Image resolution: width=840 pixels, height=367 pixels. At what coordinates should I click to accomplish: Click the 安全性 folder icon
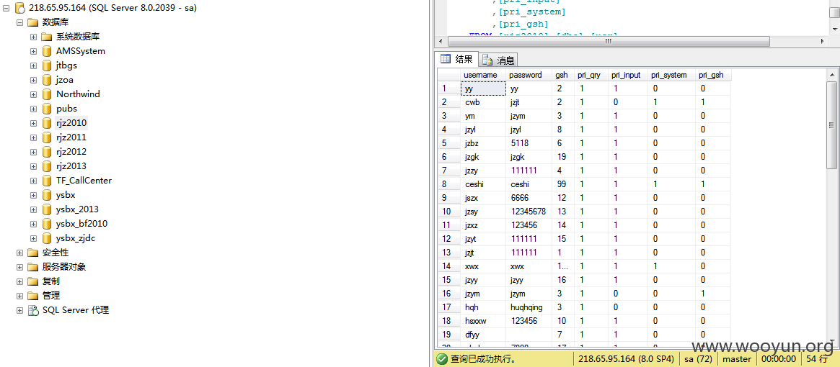click(32, 253)
